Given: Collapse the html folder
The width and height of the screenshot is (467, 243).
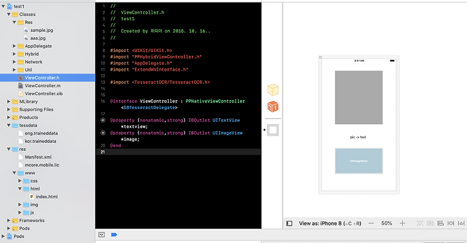Looking at the screenshot, I should coord(19,188).
